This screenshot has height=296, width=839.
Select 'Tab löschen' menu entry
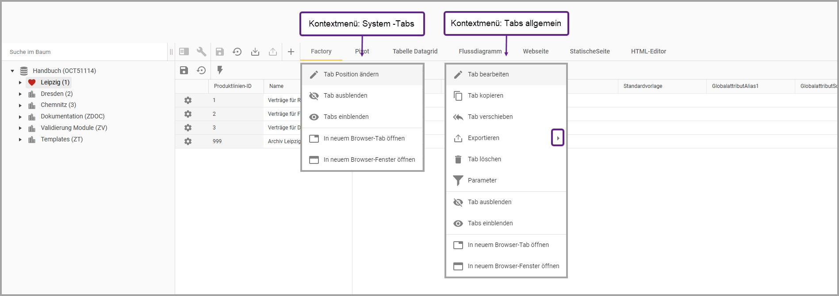tap(484, 159)
